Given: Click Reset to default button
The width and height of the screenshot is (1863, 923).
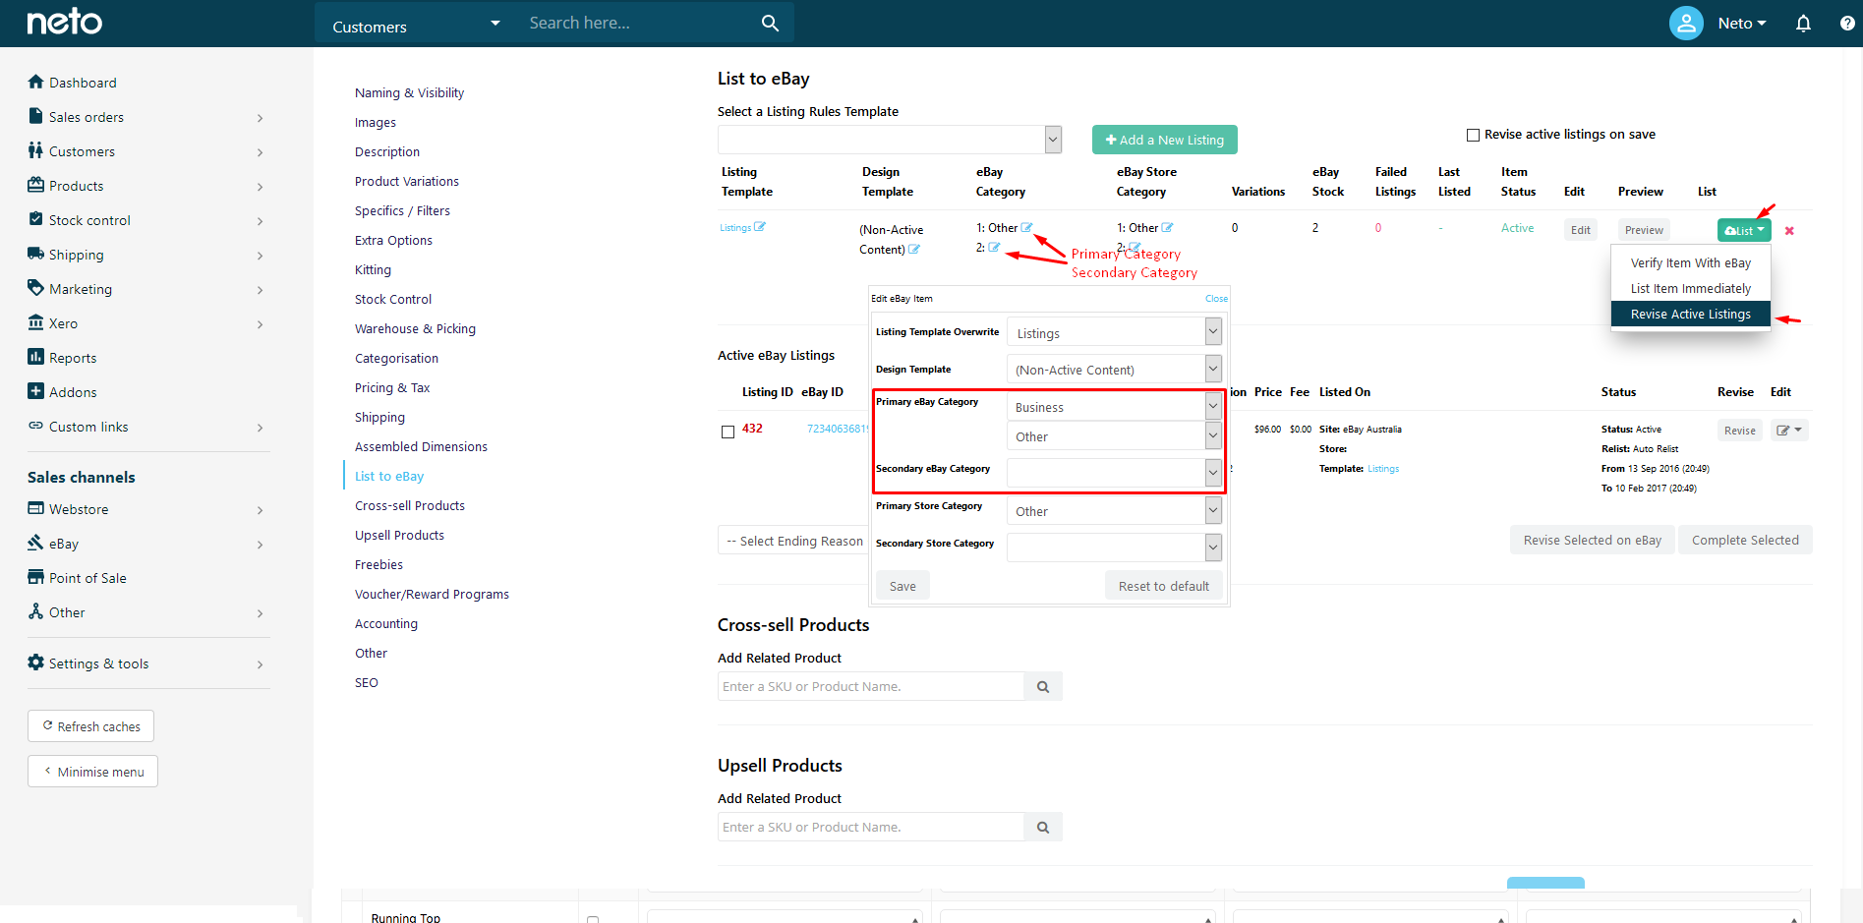Looking at the screenshot, I should click(1164, 586).
